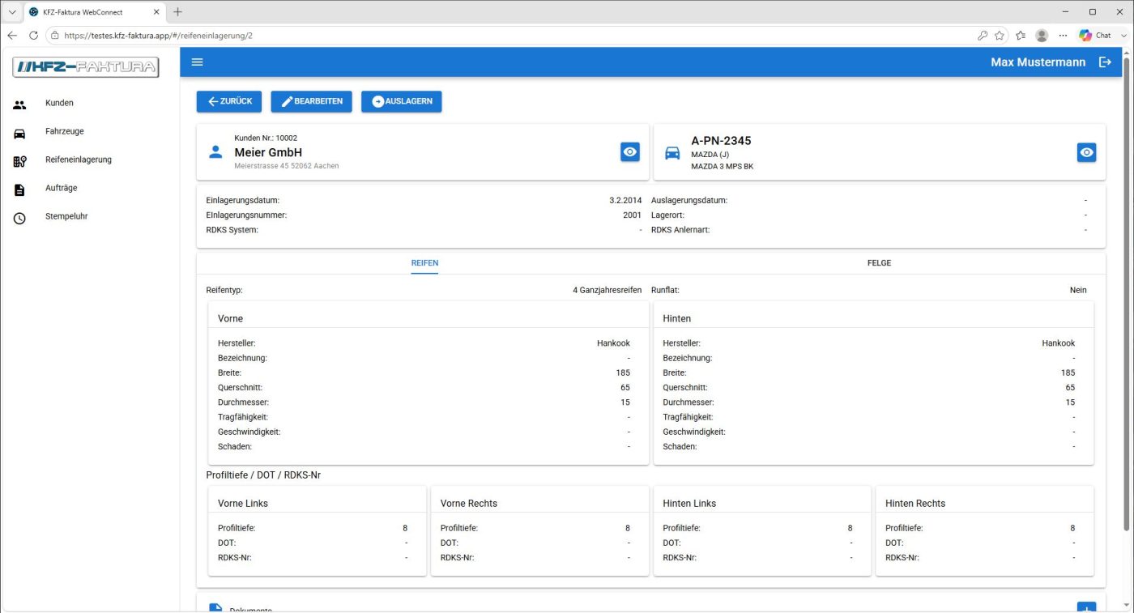Open the browser settings ellipsis menu
The height and width of the screenshot is (613, 1134).
tap(1063, 36)
